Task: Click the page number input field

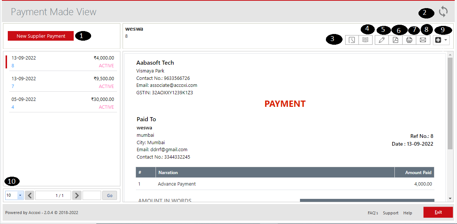Action: tap(92, 195)
